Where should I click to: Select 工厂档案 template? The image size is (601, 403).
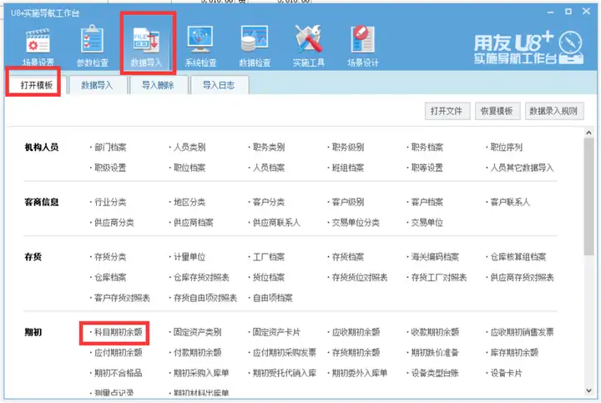pyautogui.click(x=269, y=257)
